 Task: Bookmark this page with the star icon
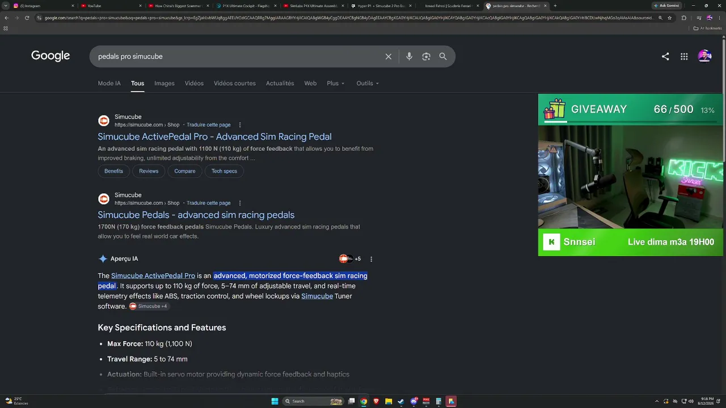click(x=670, y=18)
